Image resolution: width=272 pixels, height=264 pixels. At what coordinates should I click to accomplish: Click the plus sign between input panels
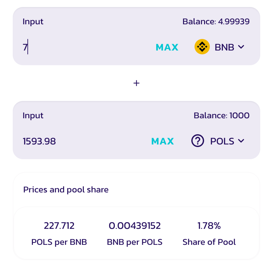[136, 83]
